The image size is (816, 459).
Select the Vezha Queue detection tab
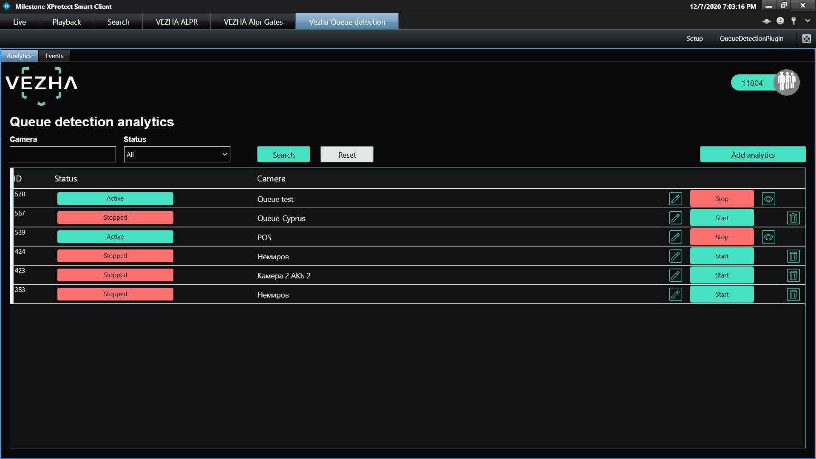coord(347,22)
